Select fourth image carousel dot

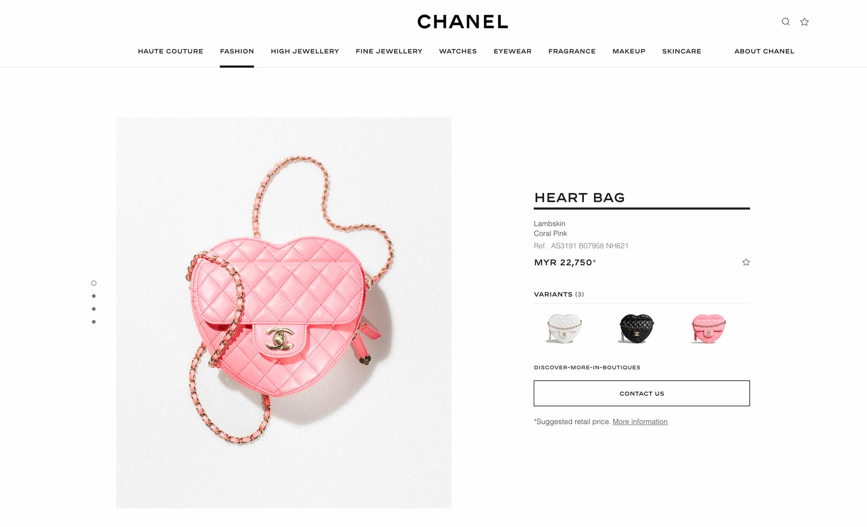point(94,322)
